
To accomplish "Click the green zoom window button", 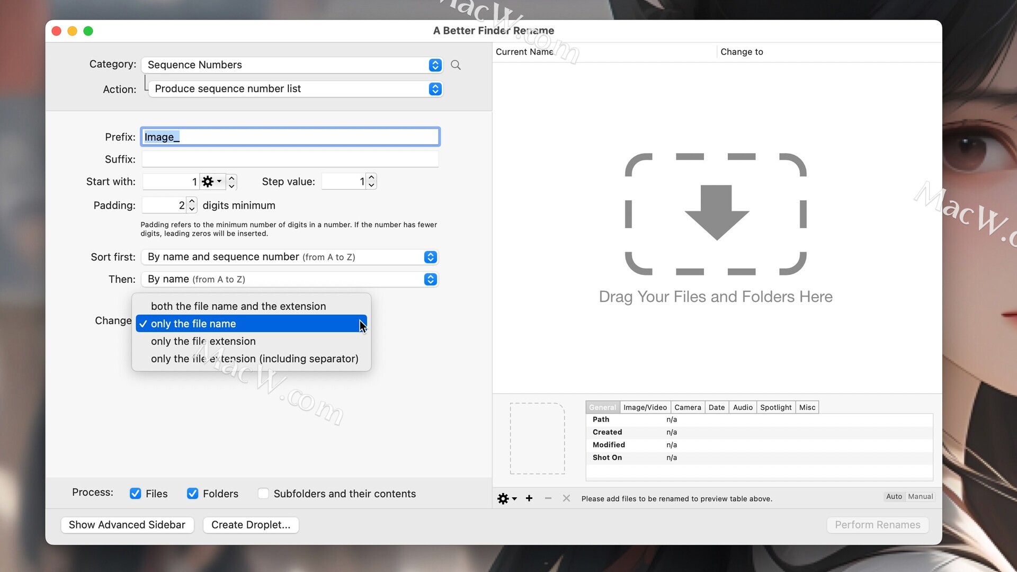I will tap(88, 31).
